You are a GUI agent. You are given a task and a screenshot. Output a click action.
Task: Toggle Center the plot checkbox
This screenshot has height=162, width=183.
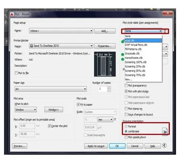[x=49, y=126]
